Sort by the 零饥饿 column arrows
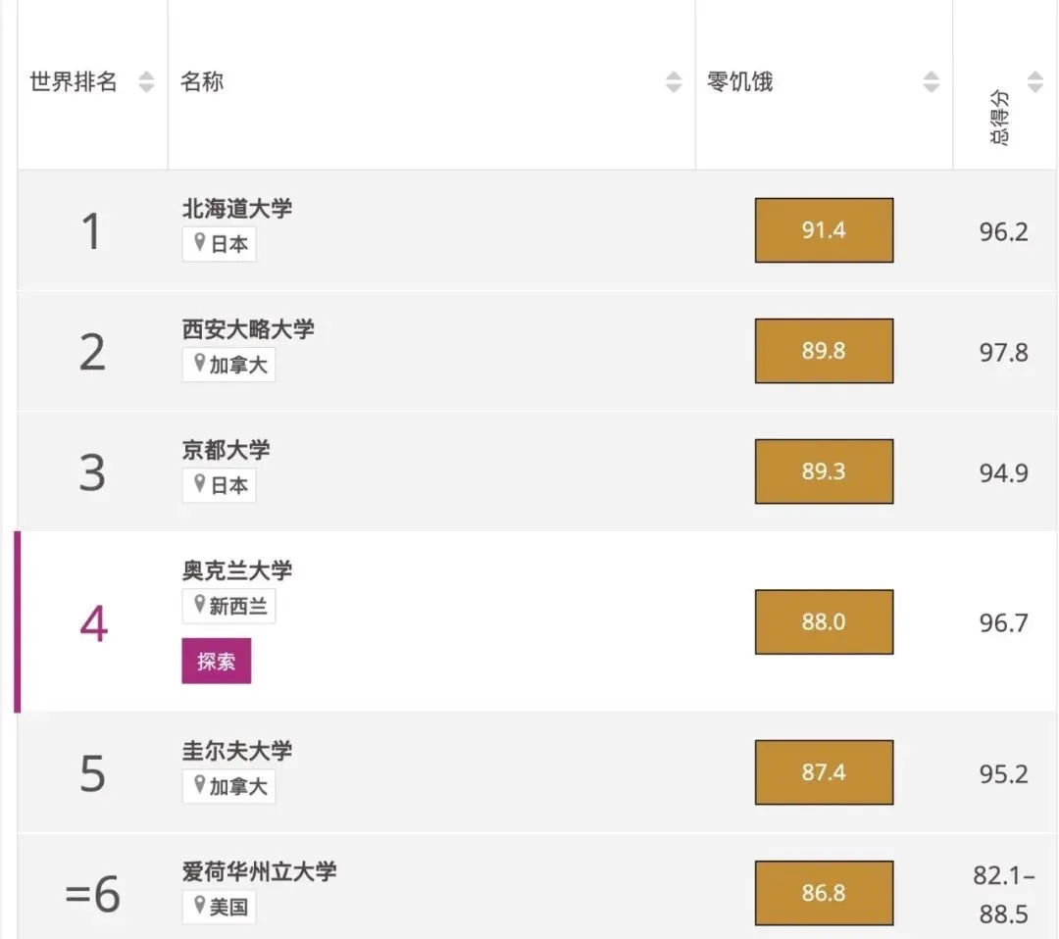Viewport: 1059px width, 939px height. pos(932,82)
